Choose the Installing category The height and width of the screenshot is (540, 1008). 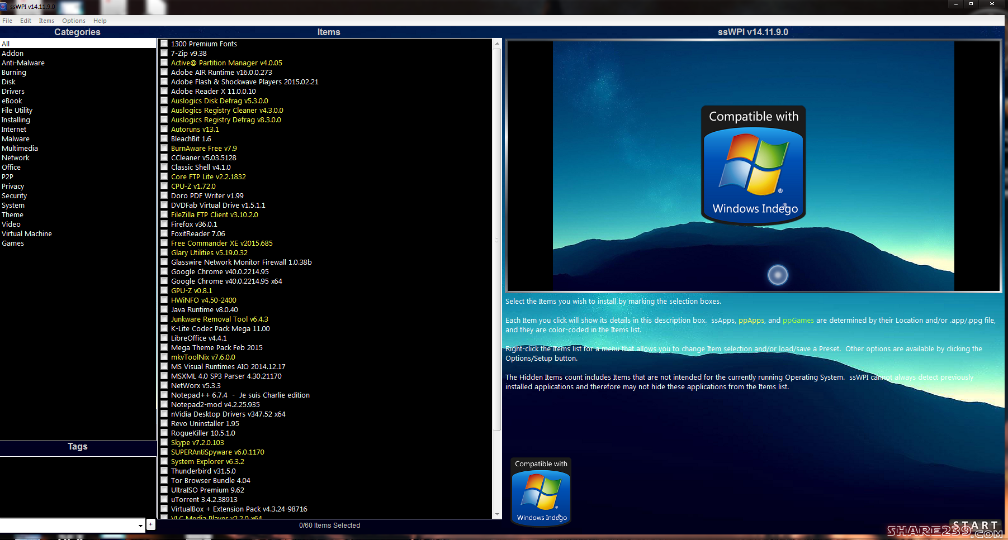click(x=16, y=120)
